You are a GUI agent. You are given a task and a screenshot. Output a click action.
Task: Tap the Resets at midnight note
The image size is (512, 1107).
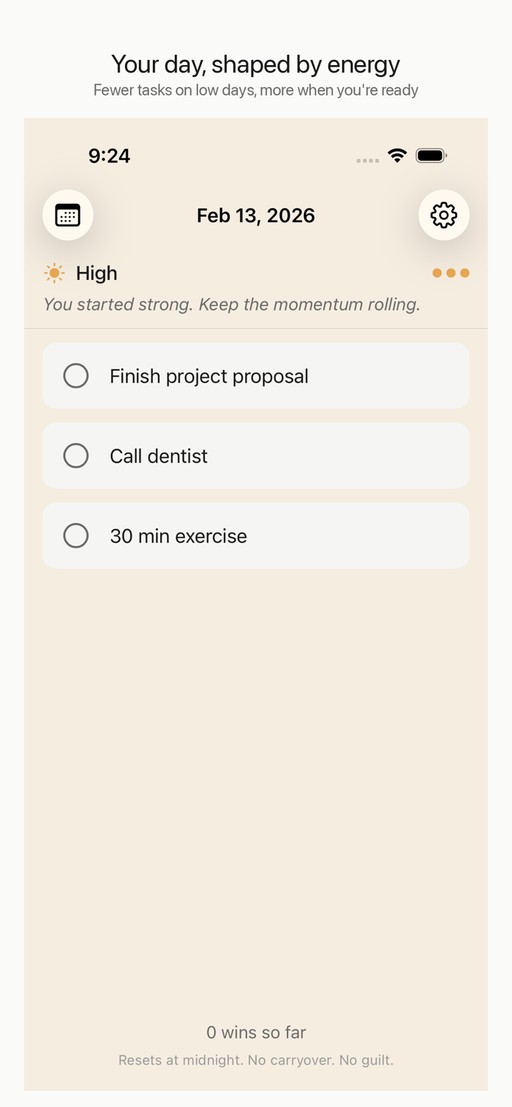(x=256, y=1060)
